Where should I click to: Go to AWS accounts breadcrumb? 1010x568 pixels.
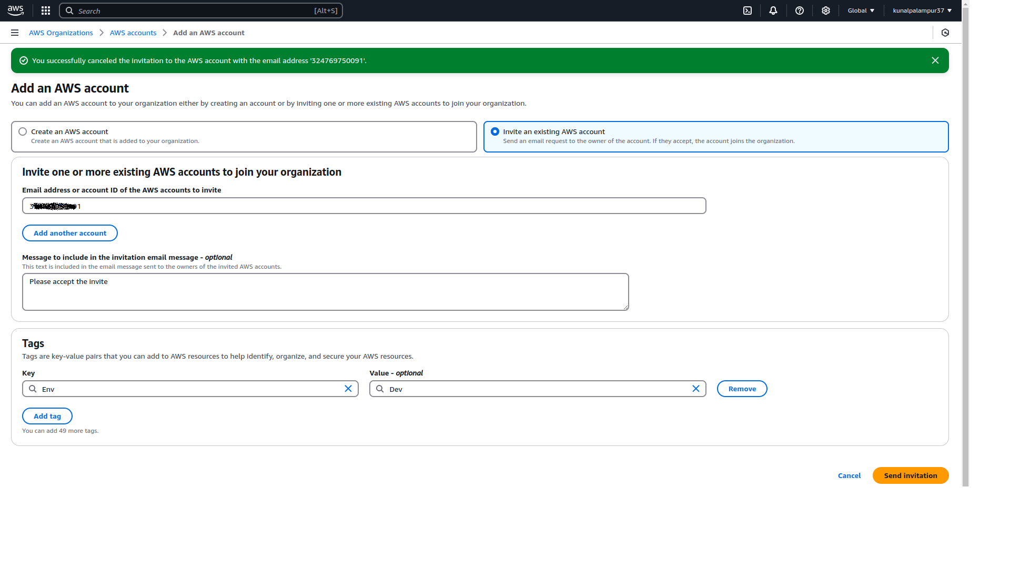tap(133, 33)
